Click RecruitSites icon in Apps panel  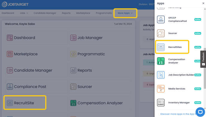click(161, 47)
